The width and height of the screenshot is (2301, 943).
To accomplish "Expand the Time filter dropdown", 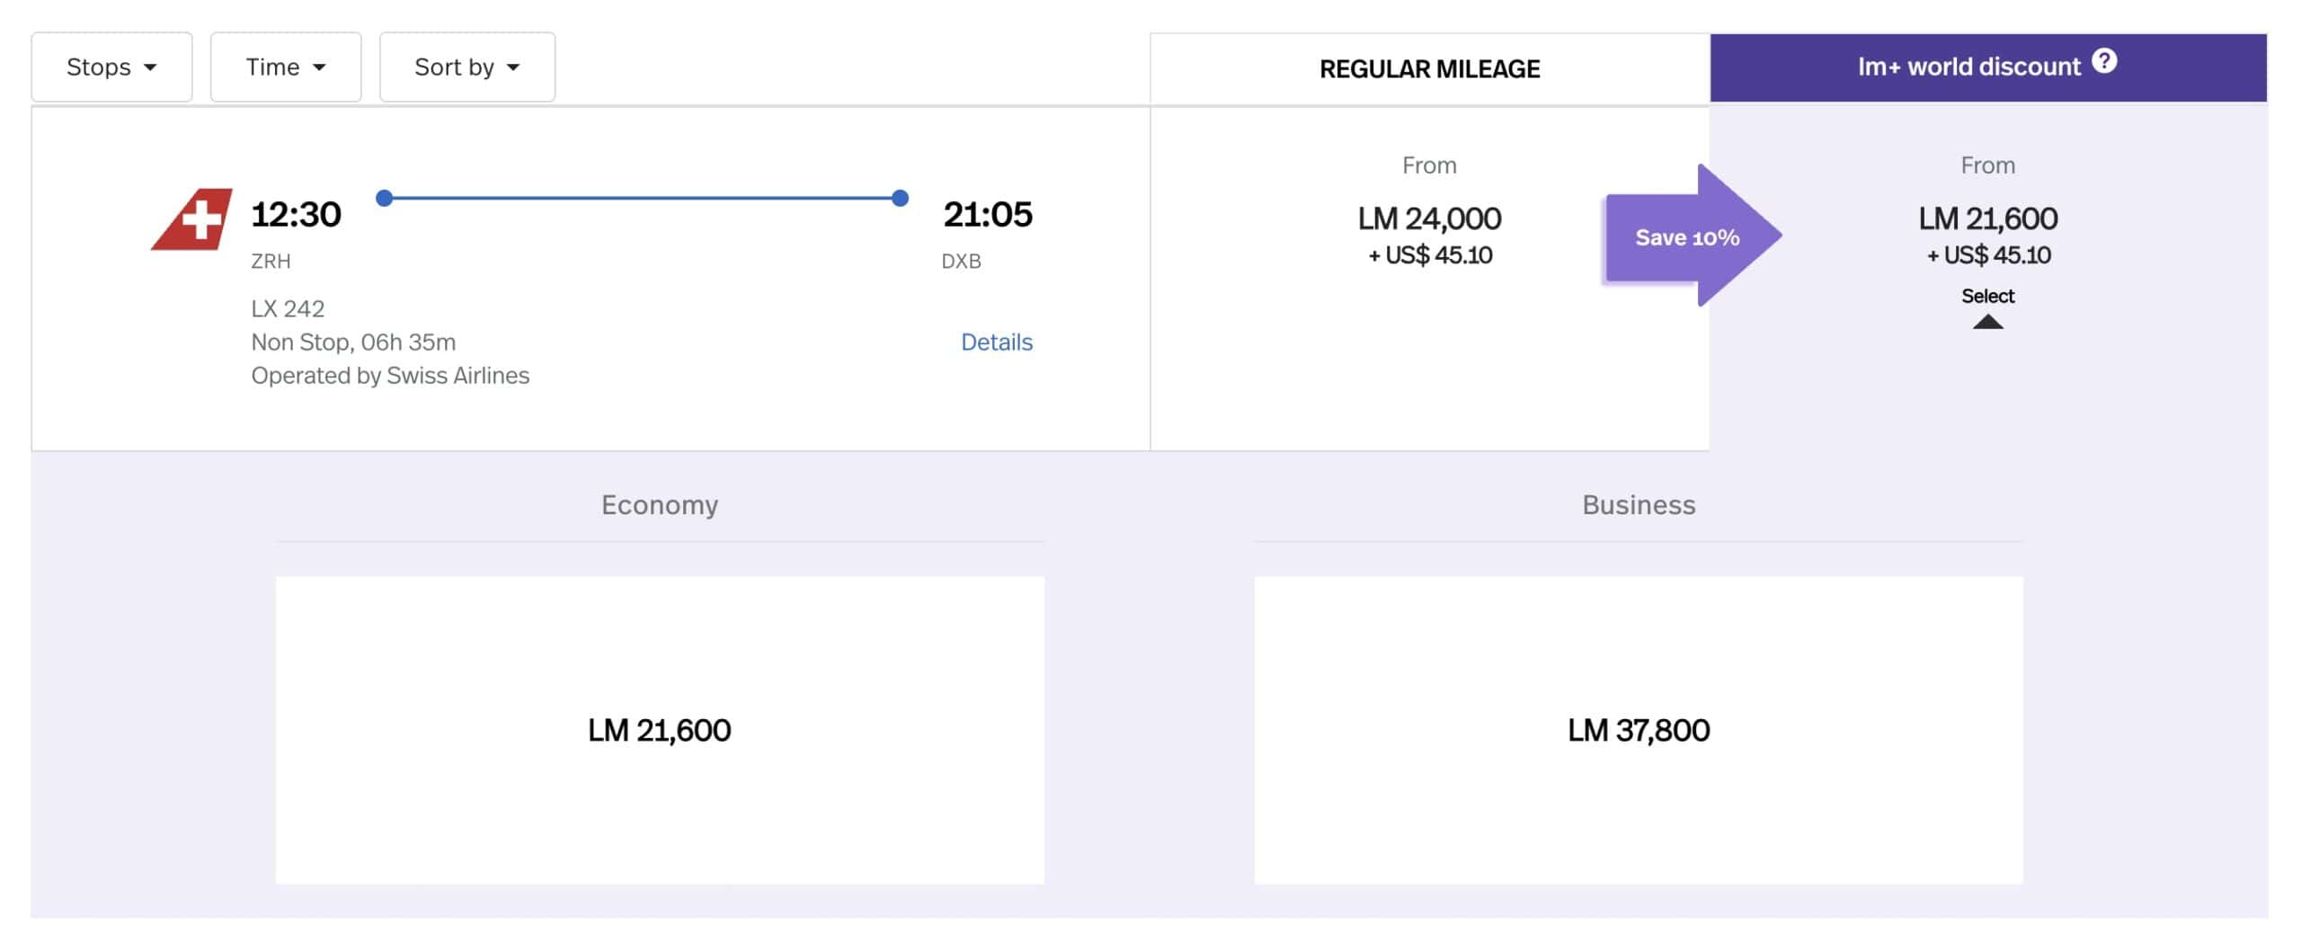I will click(285, 67).
